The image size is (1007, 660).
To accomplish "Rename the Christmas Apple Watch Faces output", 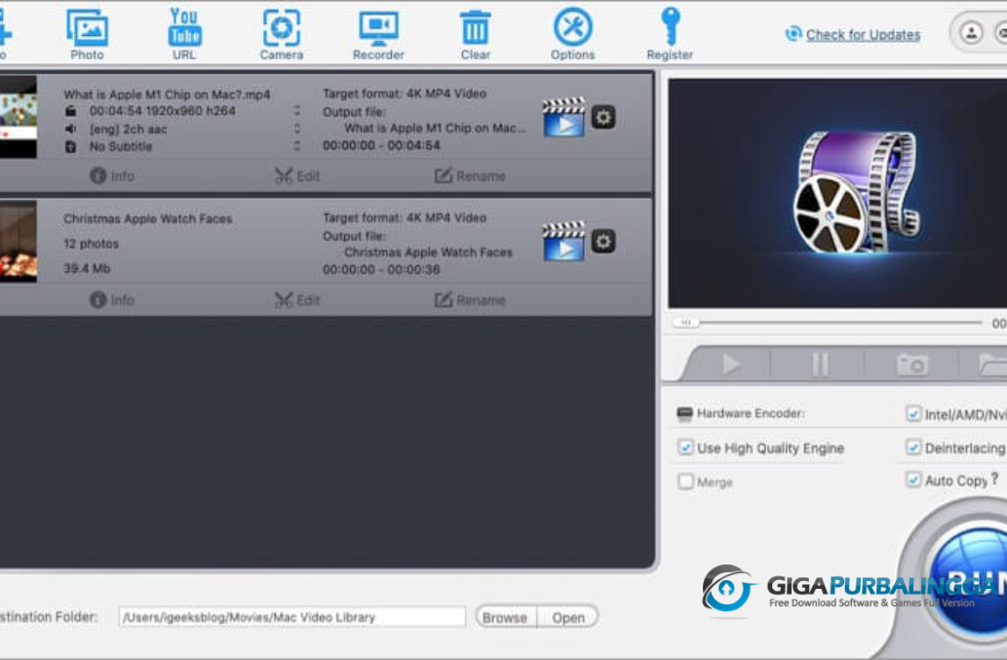I will [470, 300].
